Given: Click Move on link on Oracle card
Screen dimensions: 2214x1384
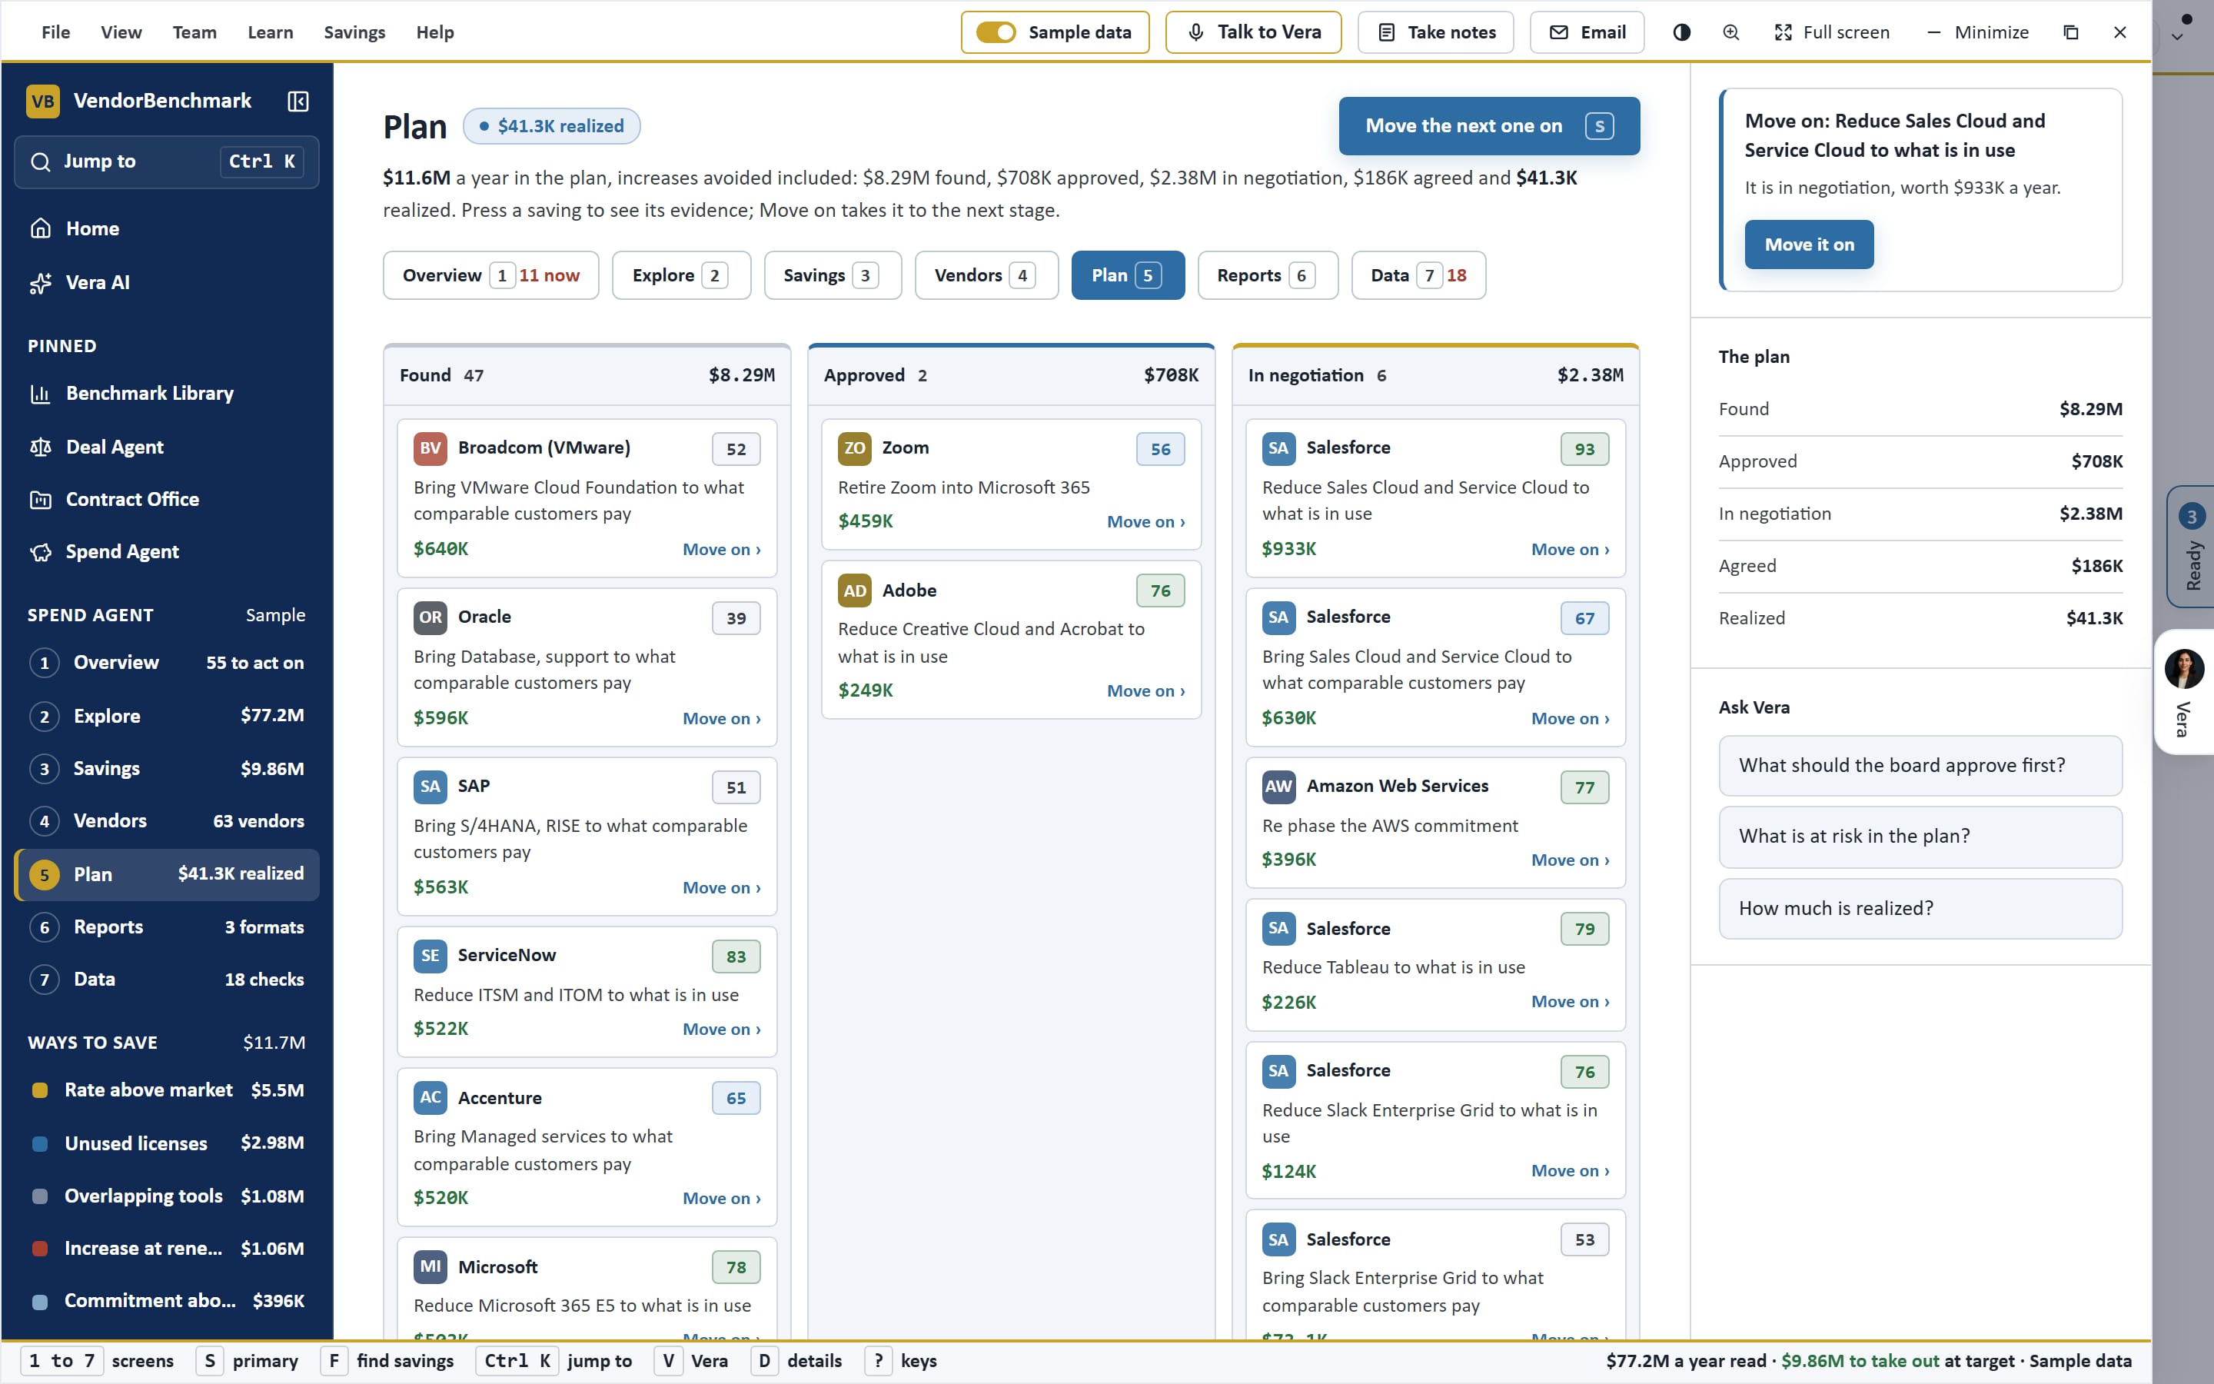Looking at the screenshot, I should [x=721, y=719].
